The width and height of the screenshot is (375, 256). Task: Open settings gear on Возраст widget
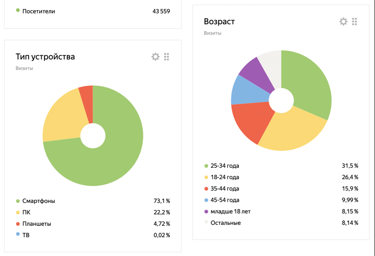pos(343,21)
